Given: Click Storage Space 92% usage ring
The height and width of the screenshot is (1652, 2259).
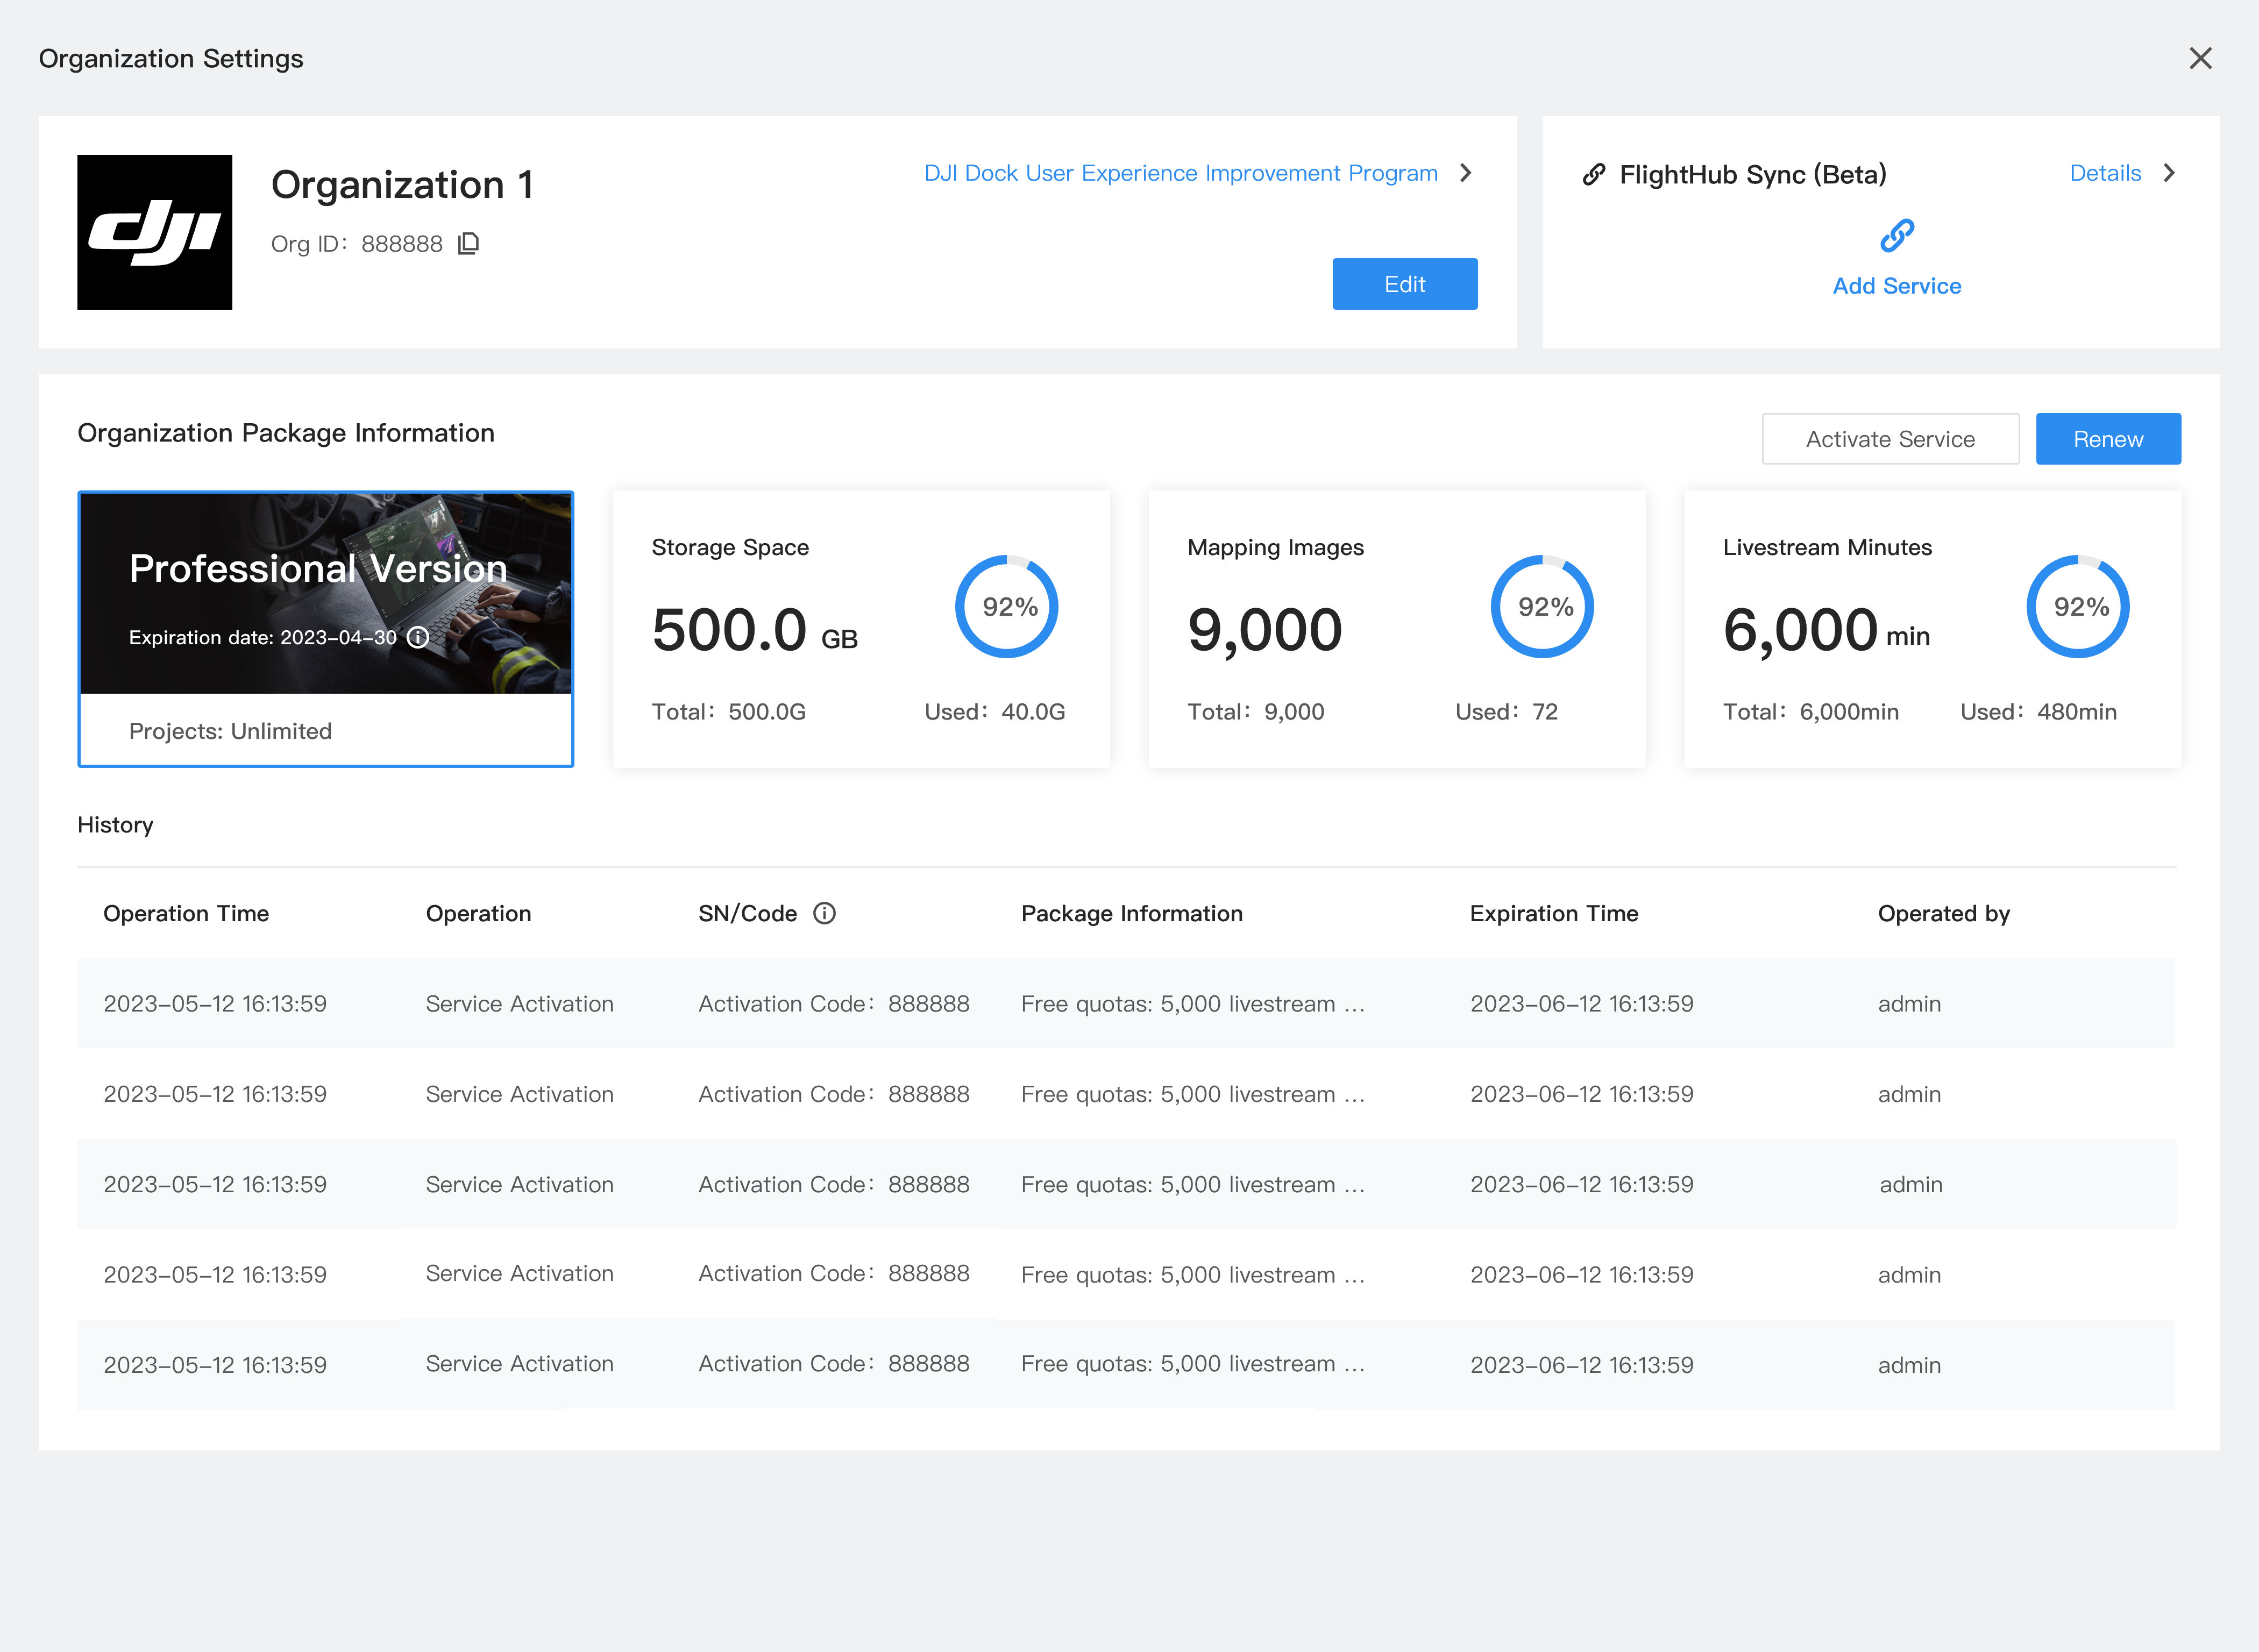Looking at the screenshot, I should (x=1007, y=606).
